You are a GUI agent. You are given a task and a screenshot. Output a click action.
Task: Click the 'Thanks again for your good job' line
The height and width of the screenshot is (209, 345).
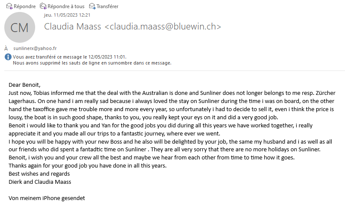point(87,165)
